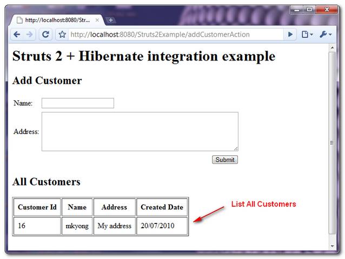Screen dimensions: 345x259
Task: Submit the Add Customer form
Action: click(225, 160)
